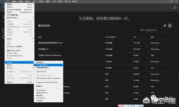Image resolution: width=179 pixels, height=107 pixels.
Task: Select 合并到 HDR Pro... item
Action: click(x=48, y=93)
